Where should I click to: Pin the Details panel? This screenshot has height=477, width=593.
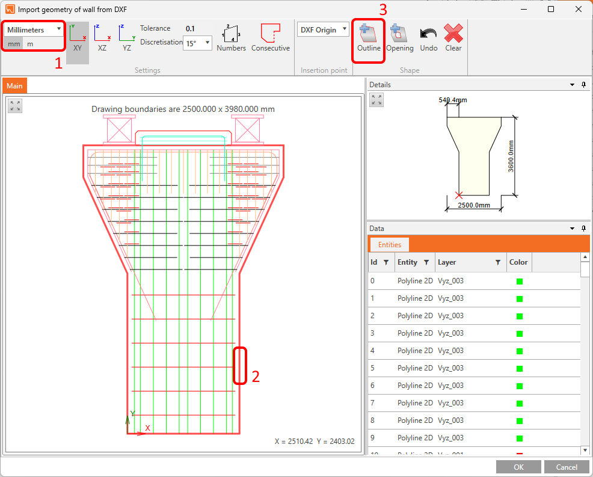583,85
